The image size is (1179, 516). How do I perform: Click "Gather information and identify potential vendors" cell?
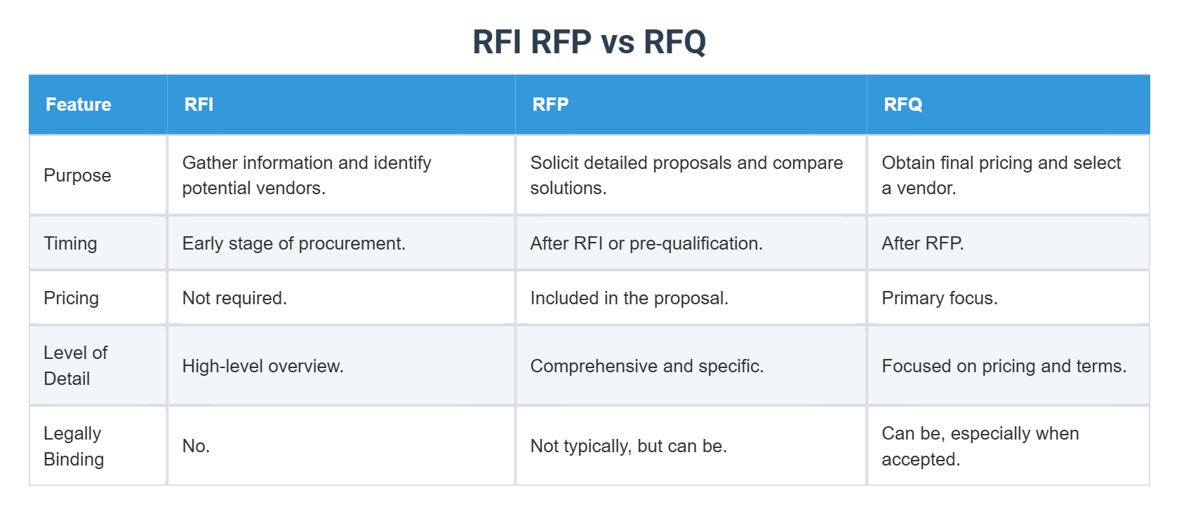[x=307, y=175]
